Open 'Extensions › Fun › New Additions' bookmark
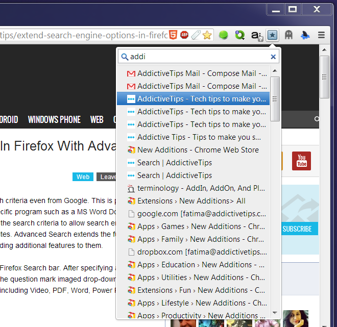This screenshot has height=327, width=337. point(193,290)
